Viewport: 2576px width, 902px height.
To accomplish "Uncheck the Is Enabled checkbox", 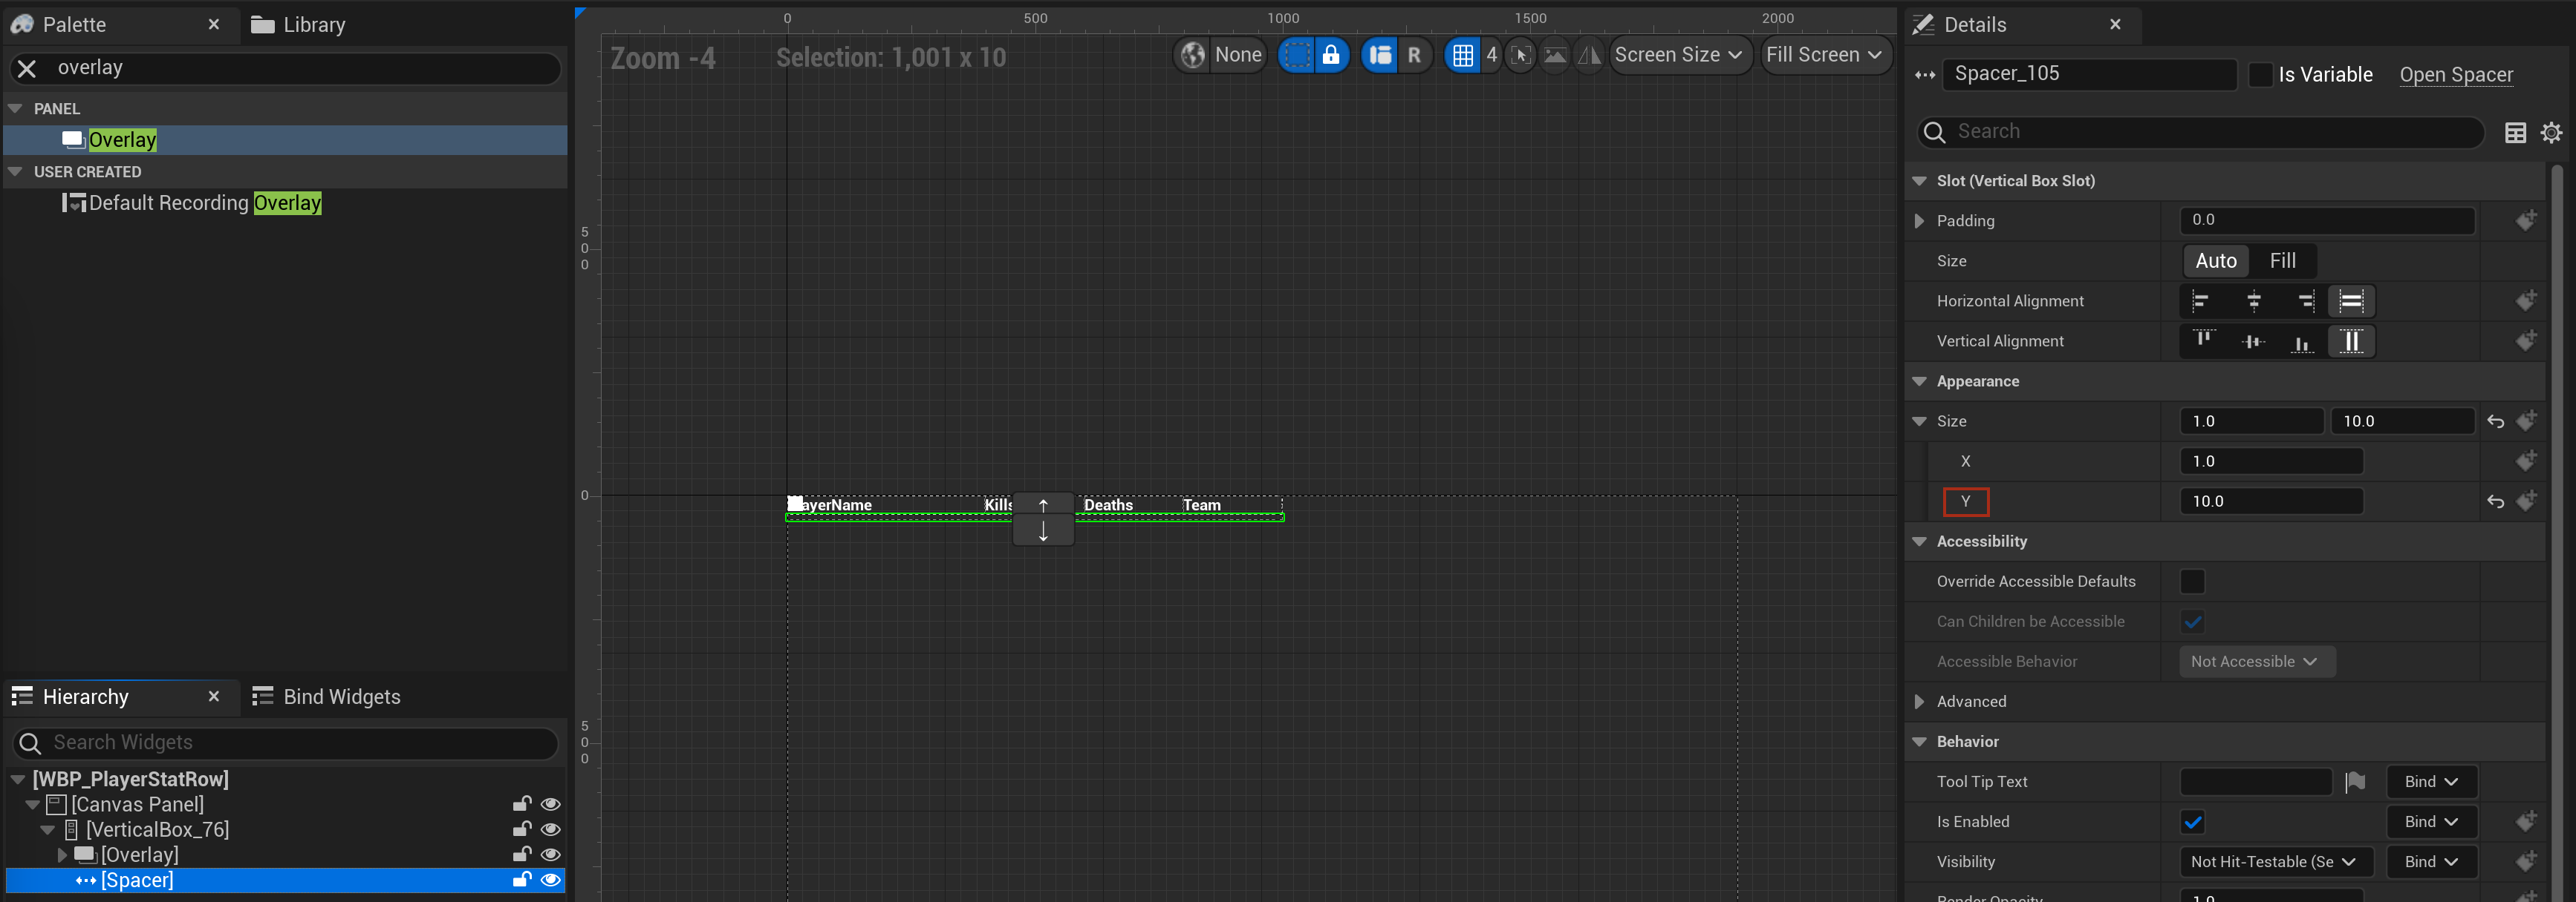I will pos(2192,822).
